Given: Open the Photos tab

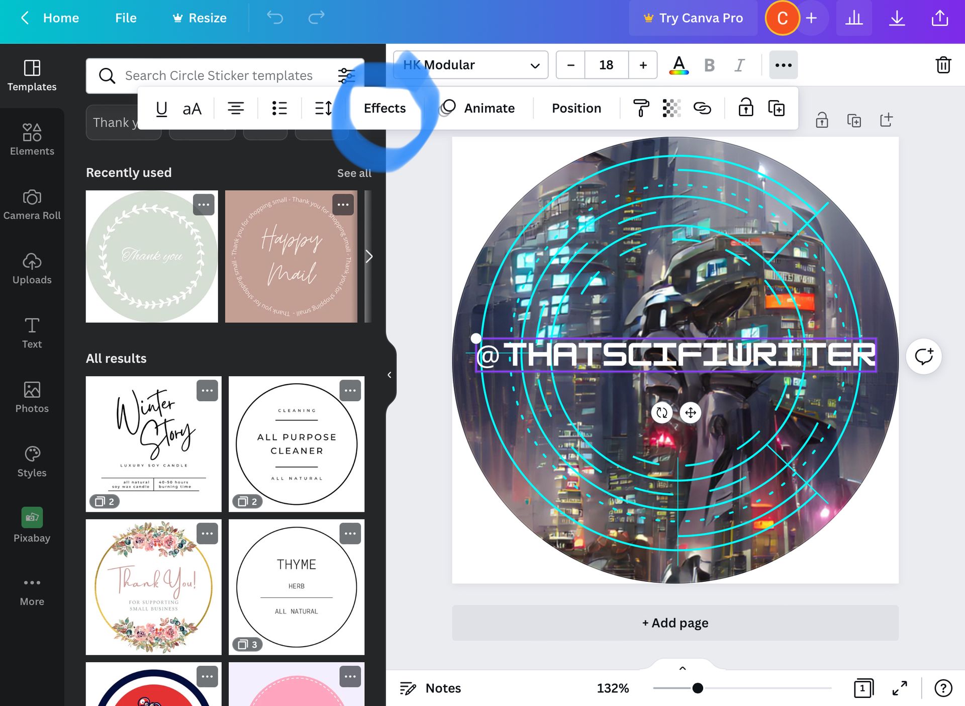Looking at the screenshot, I should click(32, 397).
